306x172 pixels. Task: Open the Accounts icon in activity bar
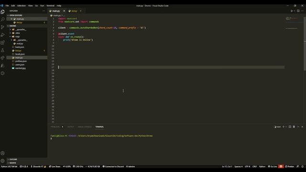2,153
